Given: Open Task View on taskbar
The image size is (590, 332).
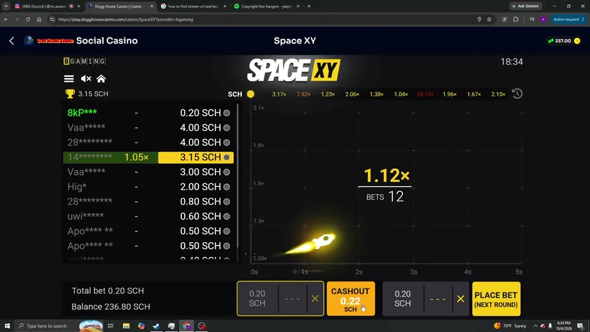Looking at the screenshot, I should coord(111,326).
